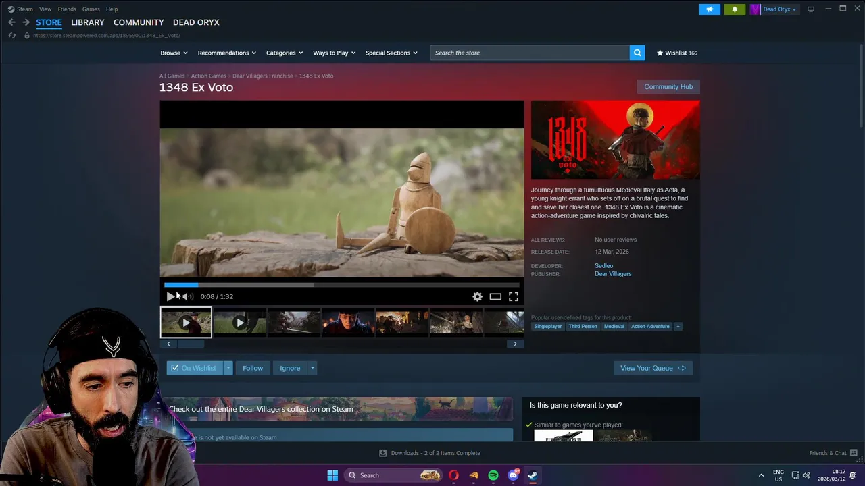Open the Categories dropdown menu
The image size is (865, 486).
click(x=284, y=53)
